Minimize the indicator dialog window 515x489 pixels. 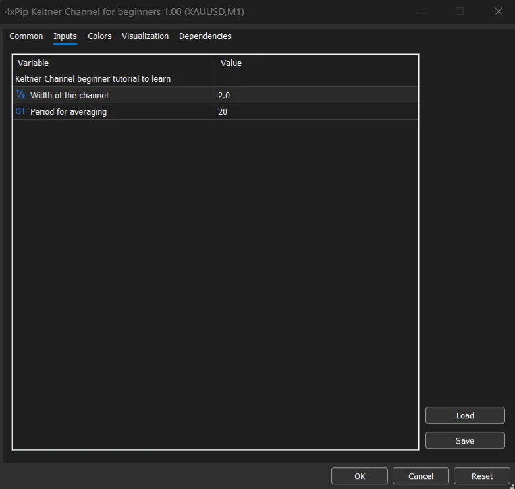click(421, 11)
